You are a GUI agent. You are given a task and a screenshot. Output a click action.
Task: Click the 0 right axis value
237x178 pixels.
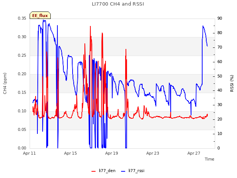[219, 148]
